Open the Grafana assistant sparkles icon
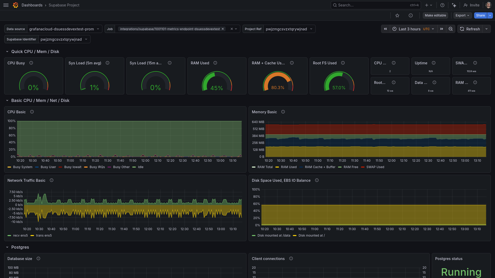 (454, 5)
